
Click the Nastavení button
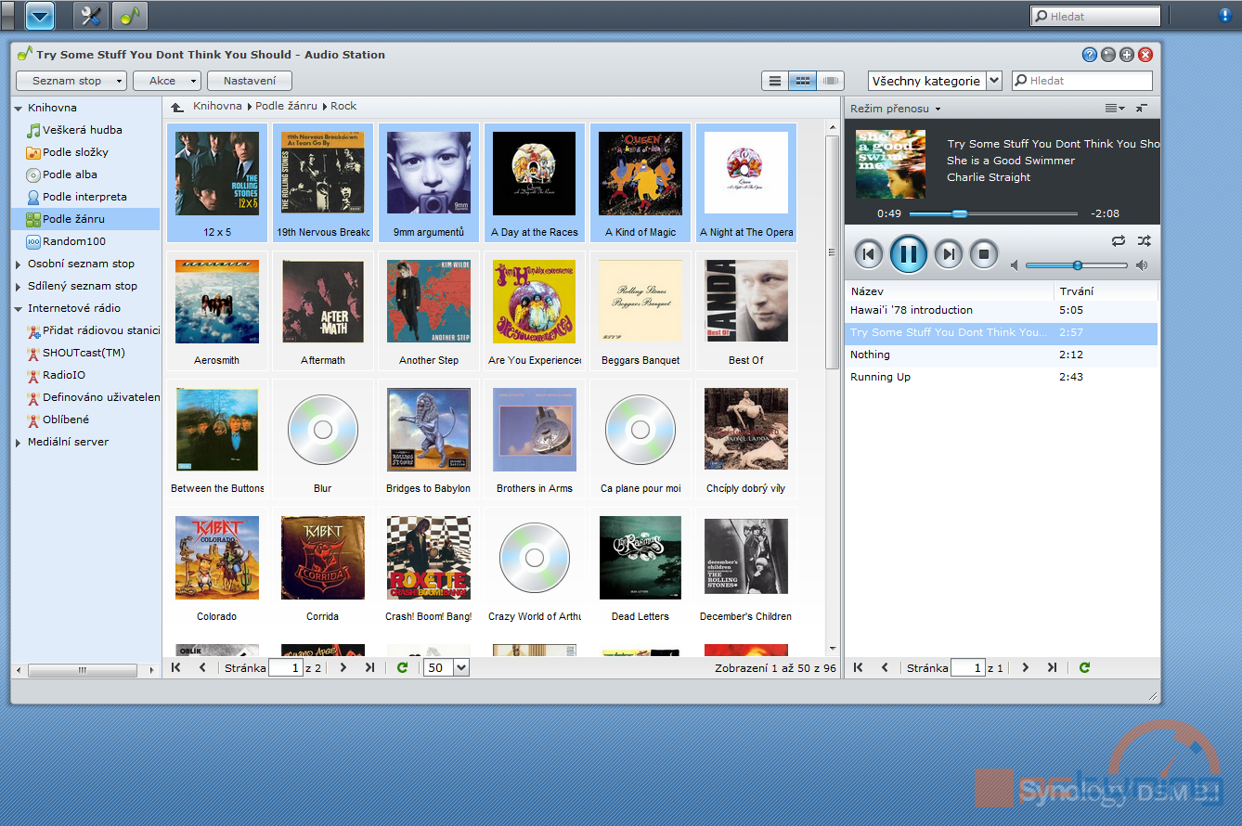pyautogui.click(x=250, y=81)
